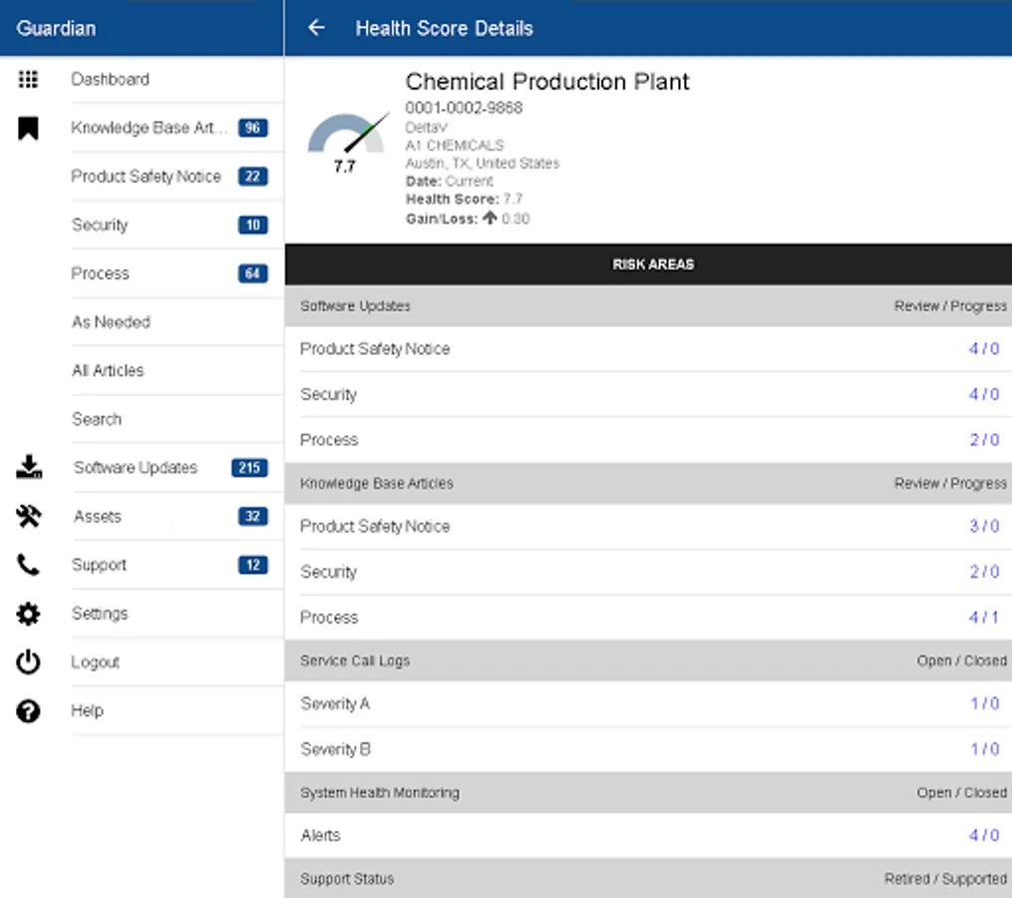The image size is (1012, 898).
Task: Open Severity B service call row
Action: (x=648, y=749)
